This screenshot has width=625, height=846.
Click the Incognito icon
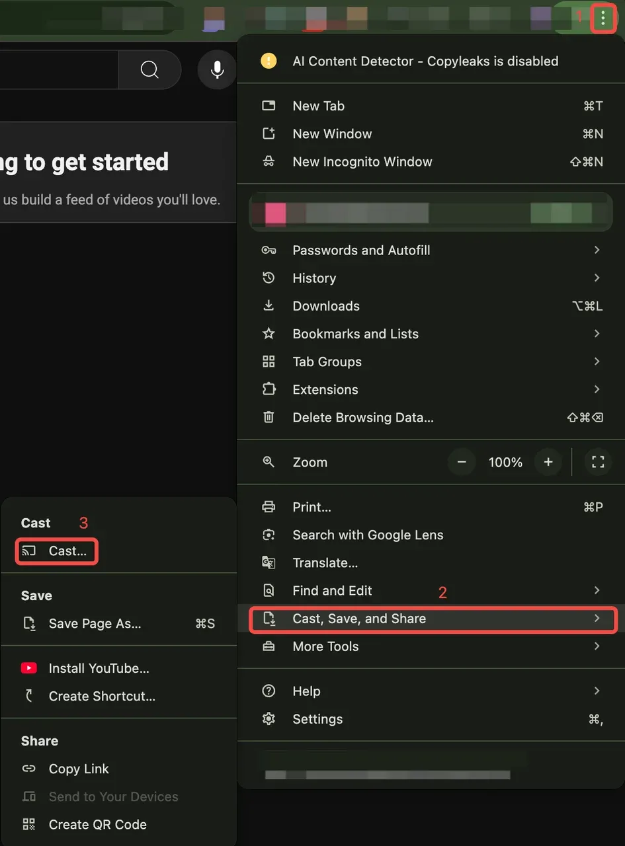coord(269,161)
